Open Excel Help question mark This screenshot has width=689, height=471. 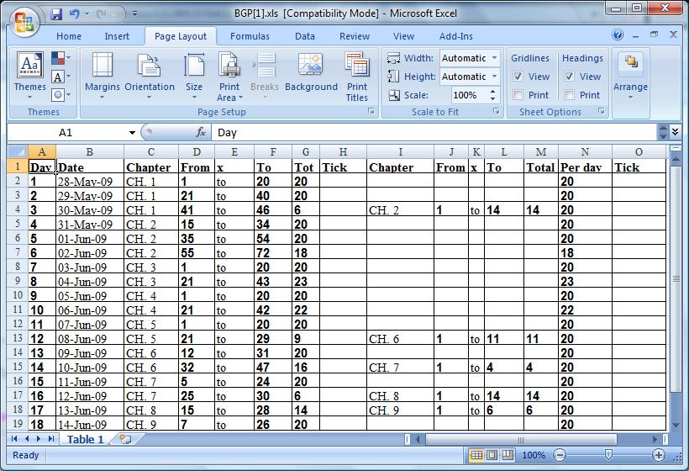pyautogui.click(x=618, y=34)
